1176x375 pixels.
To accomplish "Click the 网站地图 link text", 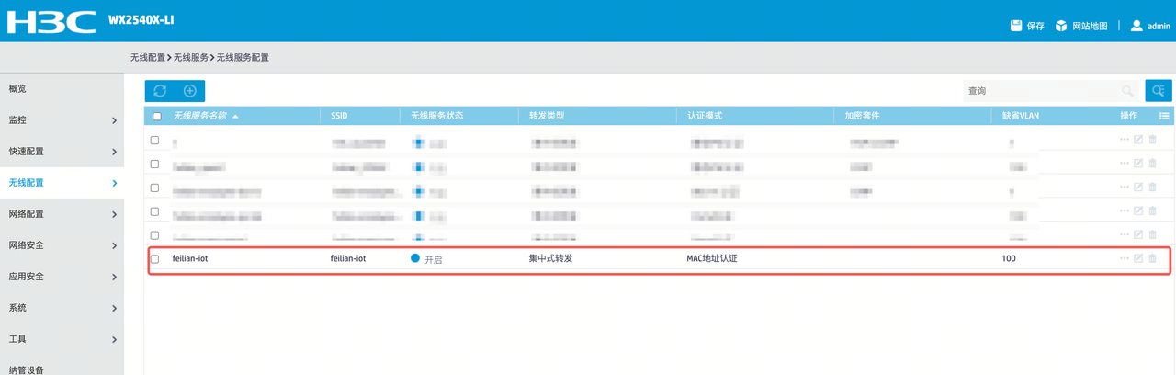I will click(1090, 26).
